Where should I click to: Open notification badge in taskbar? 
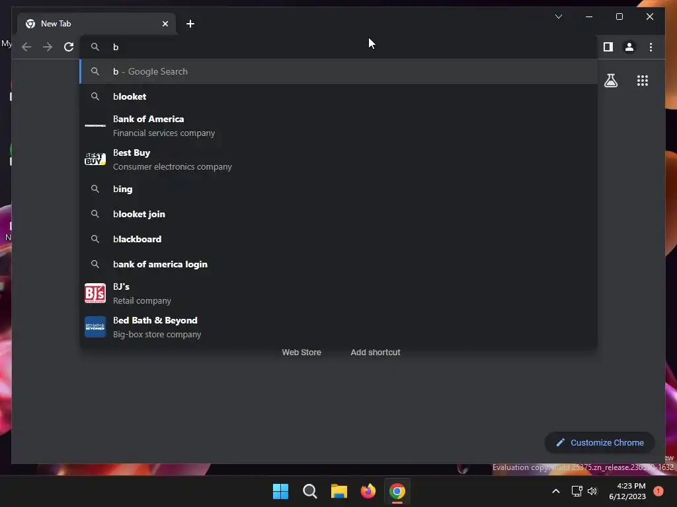tap(658, 490)
